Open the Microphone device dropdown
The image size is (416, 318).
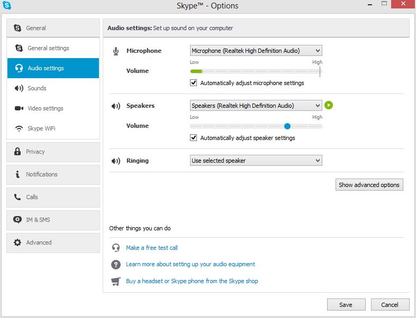click(256, 51)
